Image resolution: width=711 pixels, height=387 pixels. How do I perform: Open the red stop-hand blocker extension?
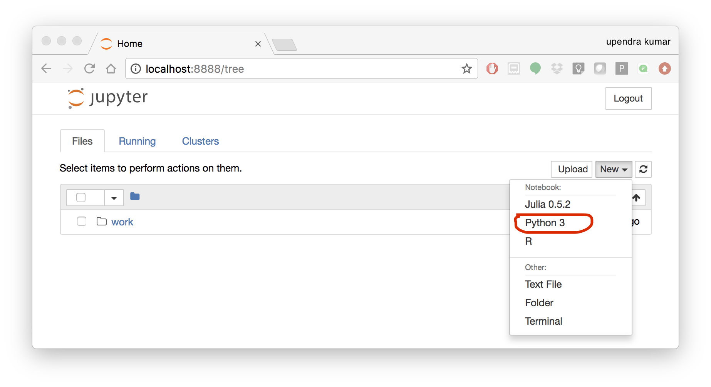pyautogui.click(x=492, y=69)
